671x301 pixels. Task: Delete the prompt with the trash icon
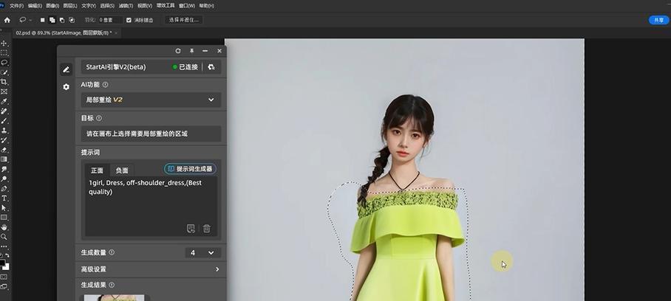pos(207,229)
